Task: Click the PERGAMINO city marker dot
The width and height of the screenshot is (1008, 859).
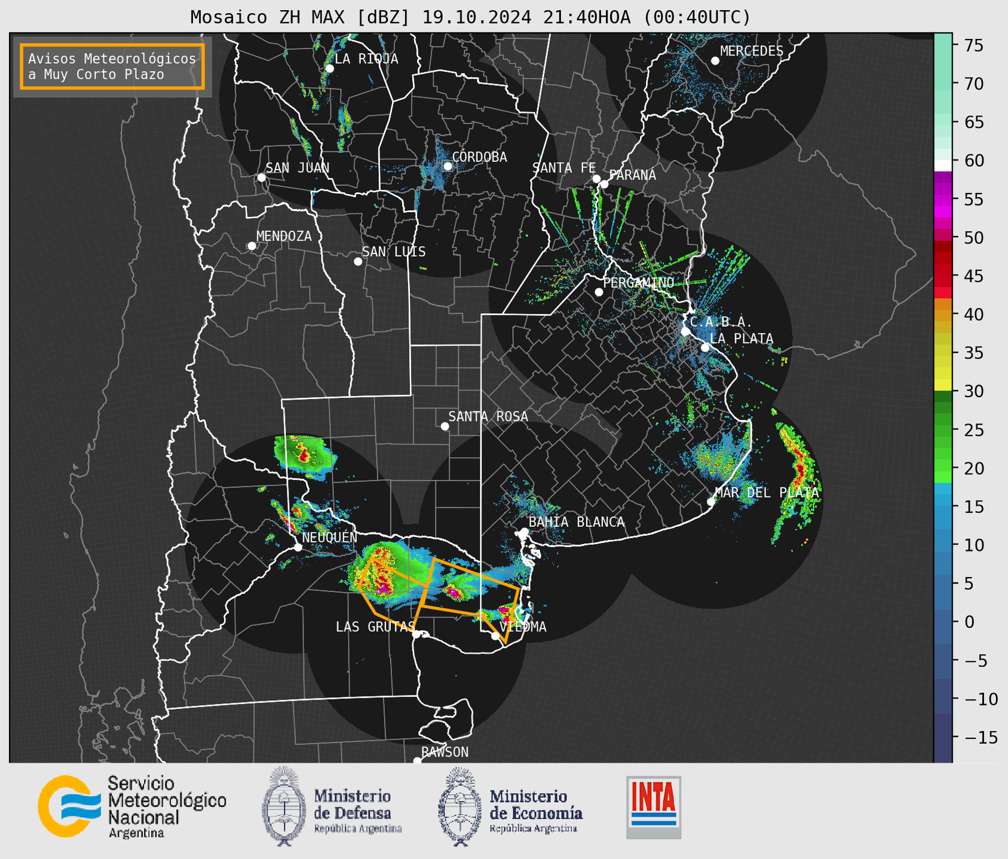Action: 599,292
